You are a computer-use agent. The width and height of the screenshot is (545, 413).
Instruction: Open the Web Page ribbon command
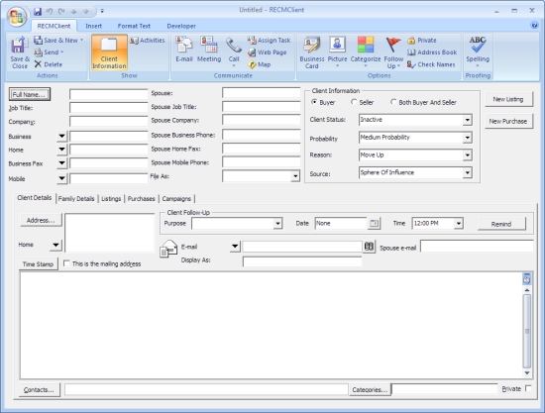[x=268, y=52]
